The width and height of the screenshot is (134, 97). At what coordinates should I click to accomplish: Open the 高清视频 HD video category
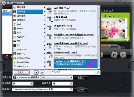[x=29, y=20]
